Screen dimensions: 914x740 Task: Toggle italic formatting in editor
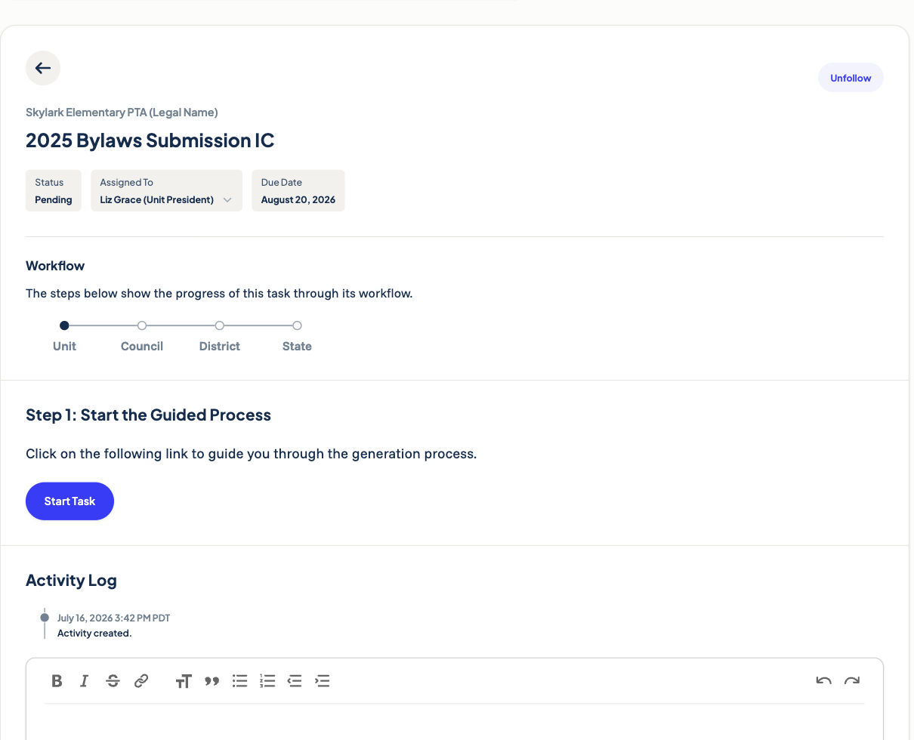click(85, 681)
